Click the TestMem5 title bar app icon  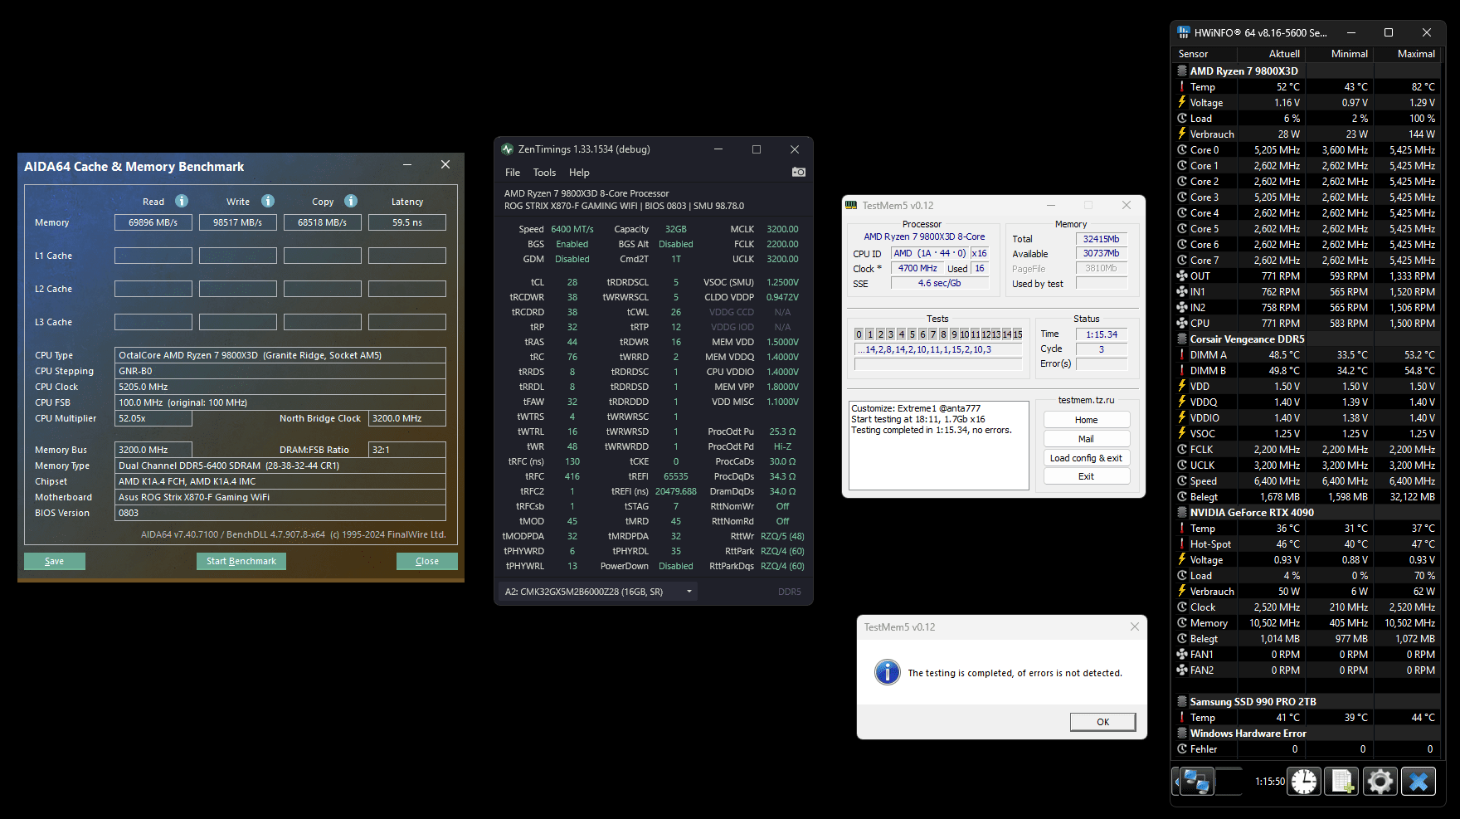click(851, 205)
